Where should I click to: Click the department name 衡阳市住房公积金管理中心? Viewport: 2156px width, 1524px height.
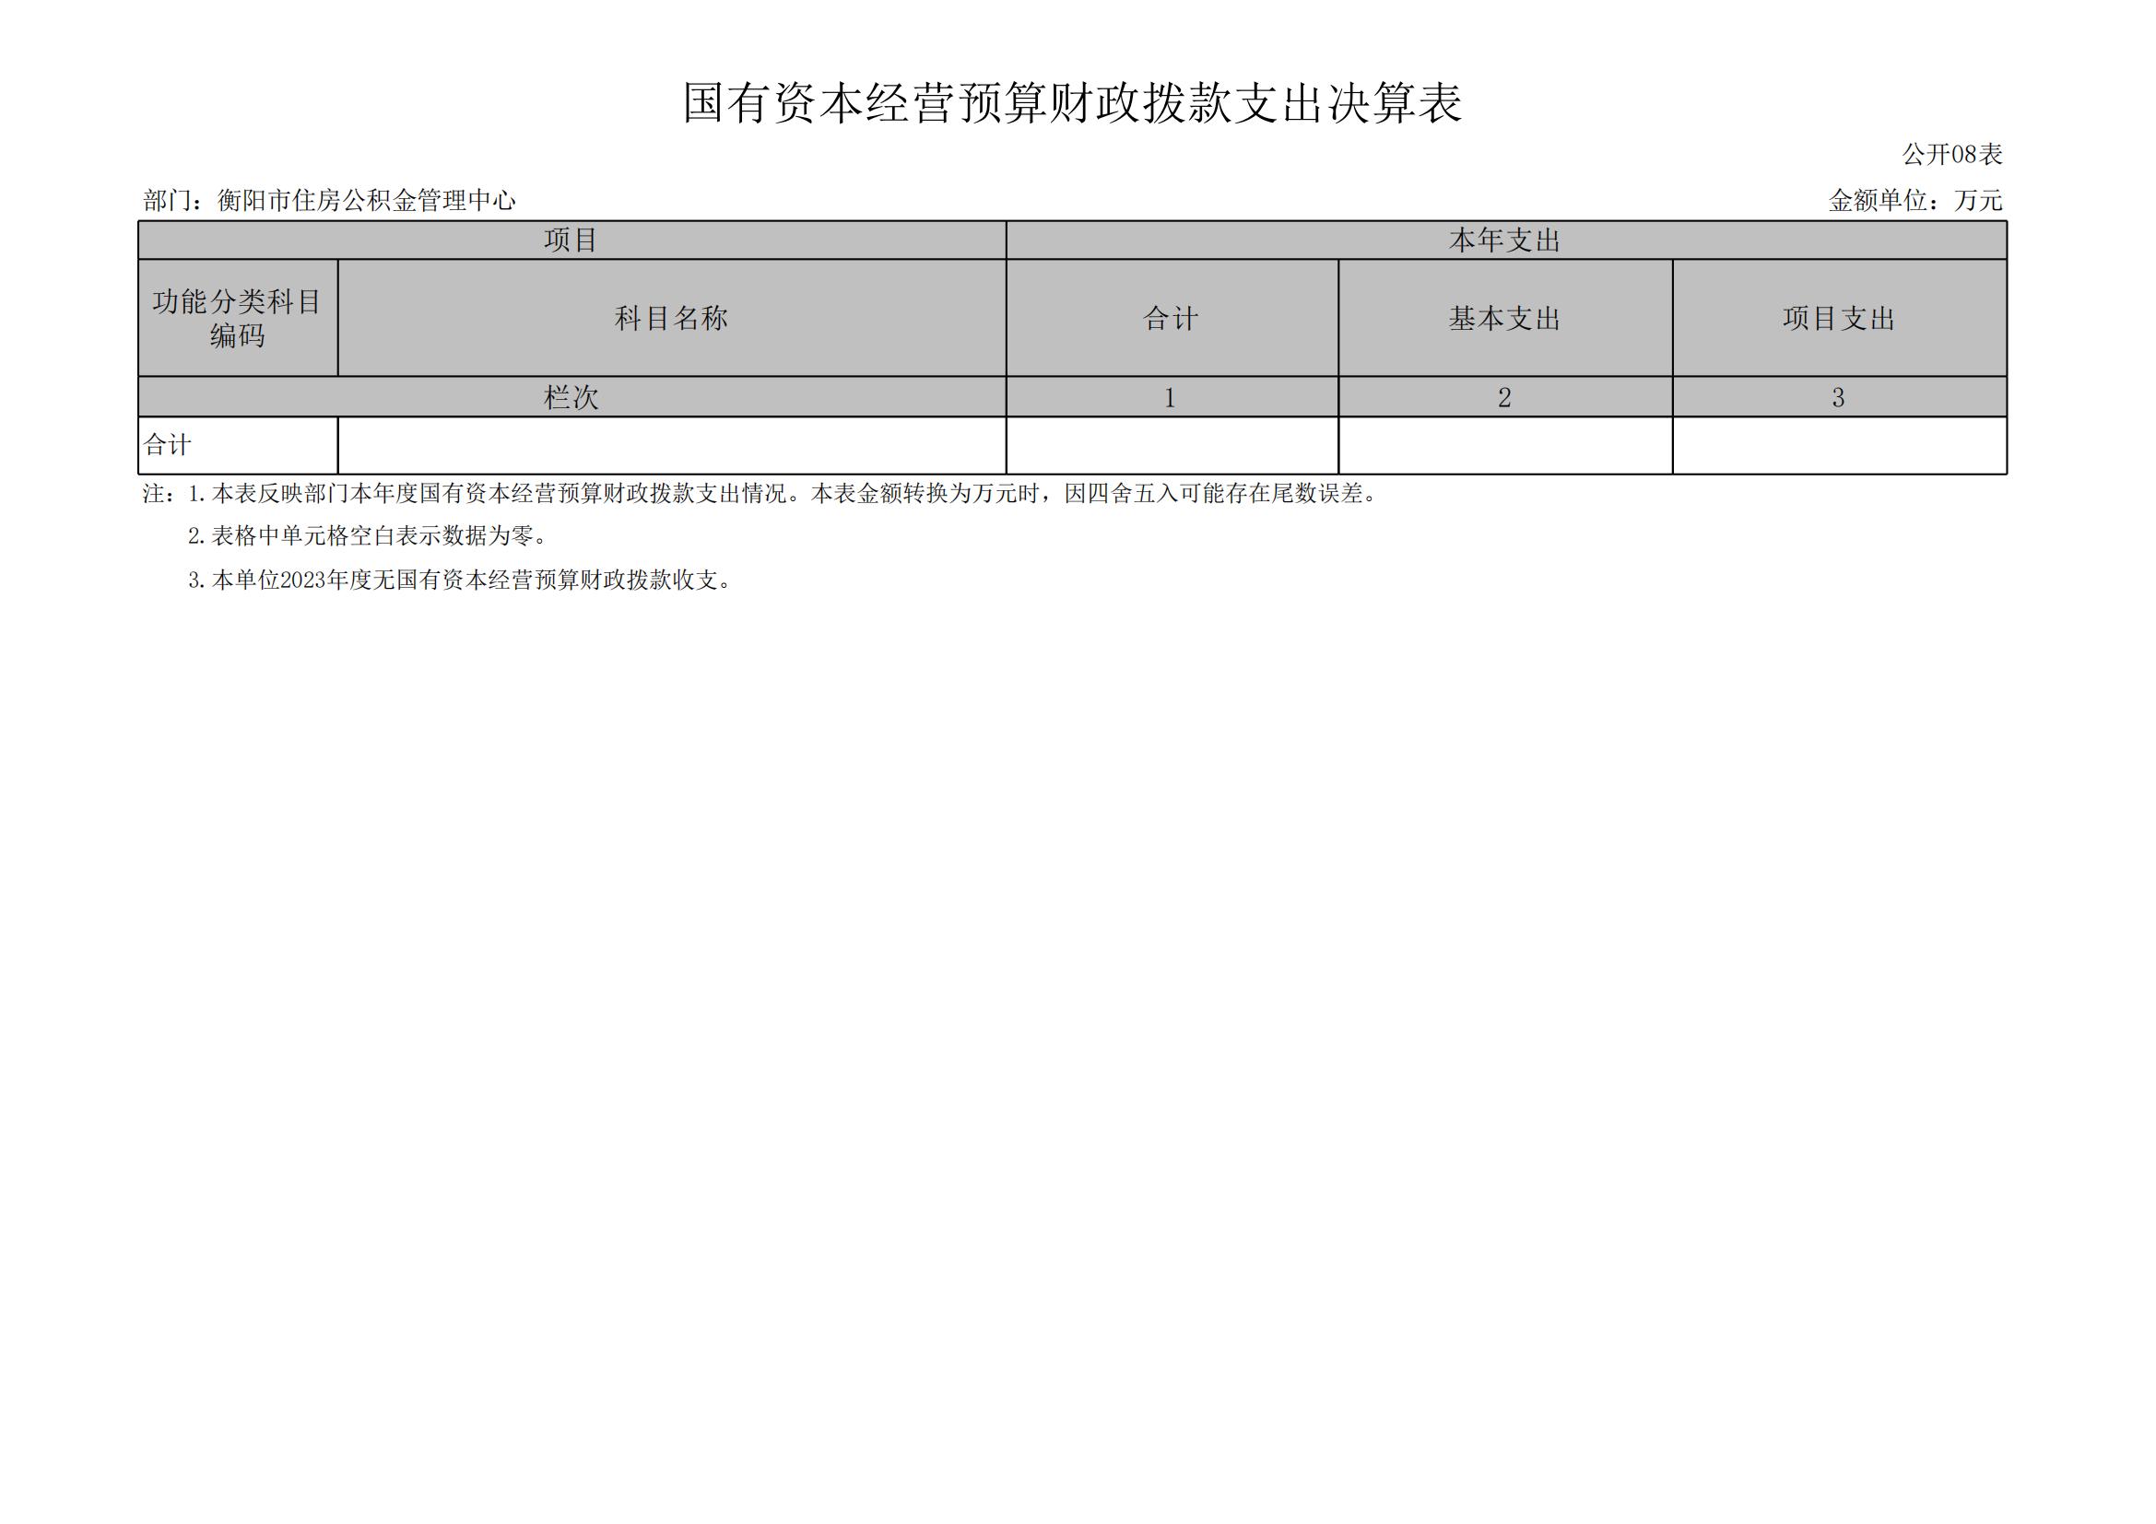pyautogui.click(x=366, y=201)
